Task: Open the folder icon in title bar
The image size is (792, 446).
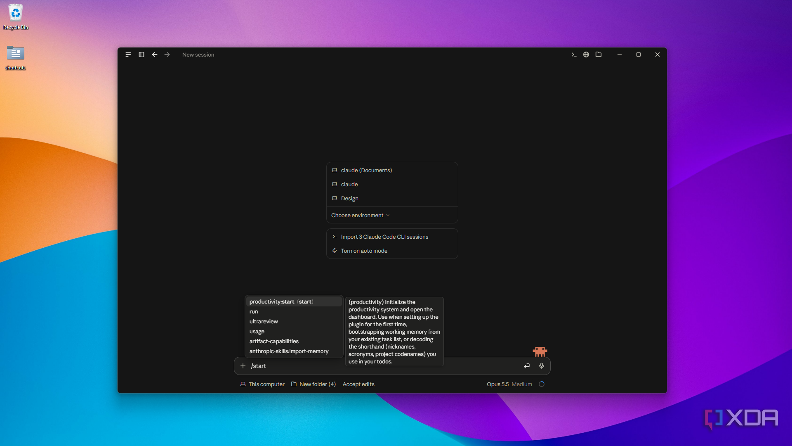Action: pyautogui.click(x=599, y=55)
